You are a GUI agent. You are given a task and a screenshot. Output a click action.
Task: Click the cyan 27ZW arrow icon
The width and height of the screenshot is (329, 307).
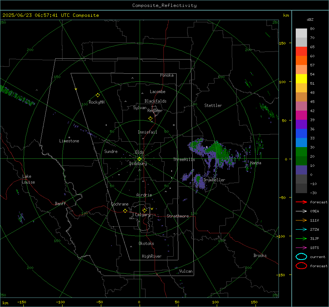tap(301, 230)
